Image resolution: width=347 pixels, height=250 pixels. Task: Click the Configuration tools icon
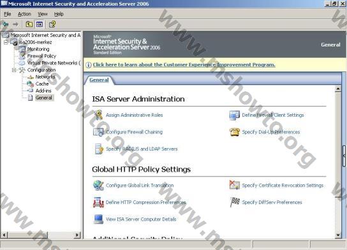22,70
